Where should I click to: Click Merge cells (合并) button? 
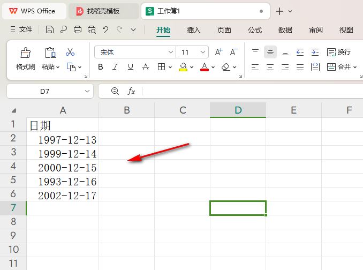(x=339, y=67)
